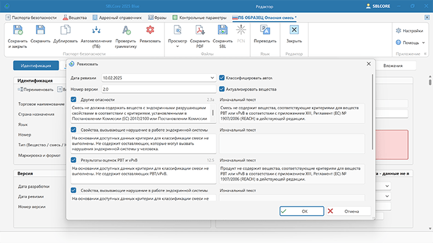
Task: Click the dialog's vertical scrollbar
Action: (x=373, y=112)
